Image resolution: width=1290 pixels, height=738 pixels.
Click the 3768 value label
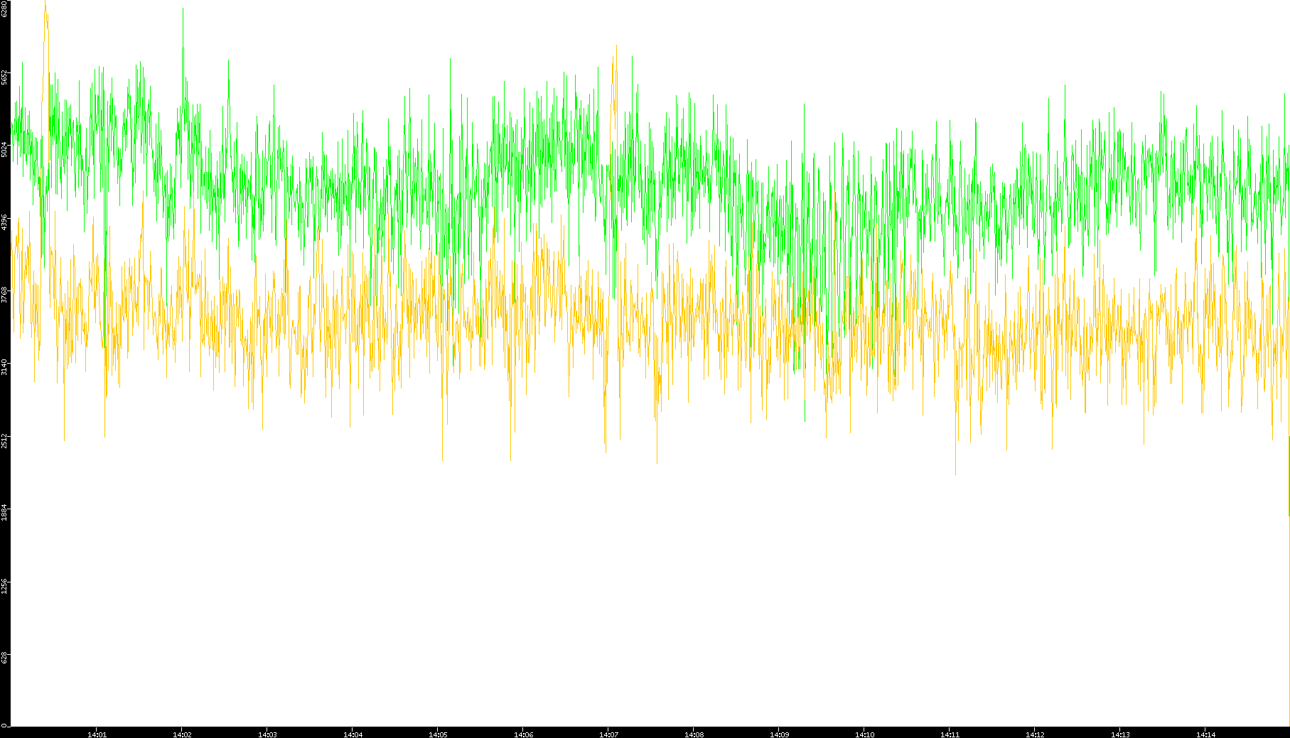point(4,295)
